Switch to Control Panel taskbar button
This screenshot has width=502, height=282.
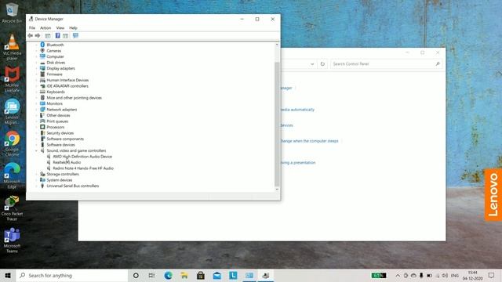[249, 275]
